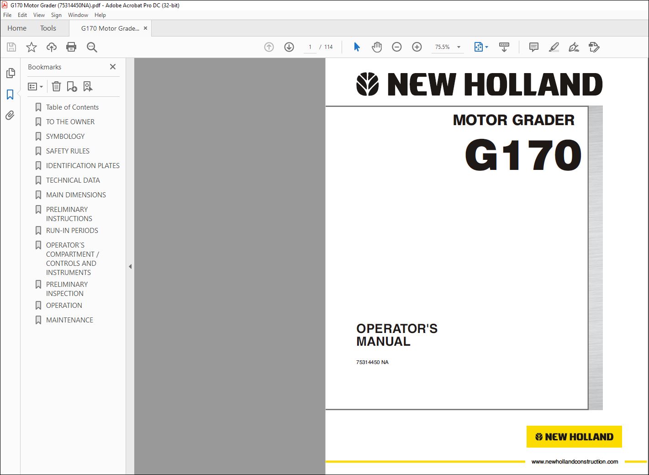Jump to PRELIMINARY INSTRUCTIONS bookmark
This screenshot has width=649, height=475.
(69, 214)
